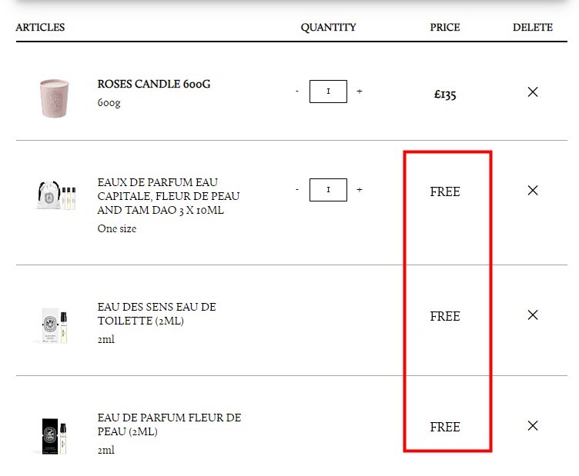Viewport: 579px width, 476px height.
Task: Remove Roses Candle 600G from cart
Action: 533,92
